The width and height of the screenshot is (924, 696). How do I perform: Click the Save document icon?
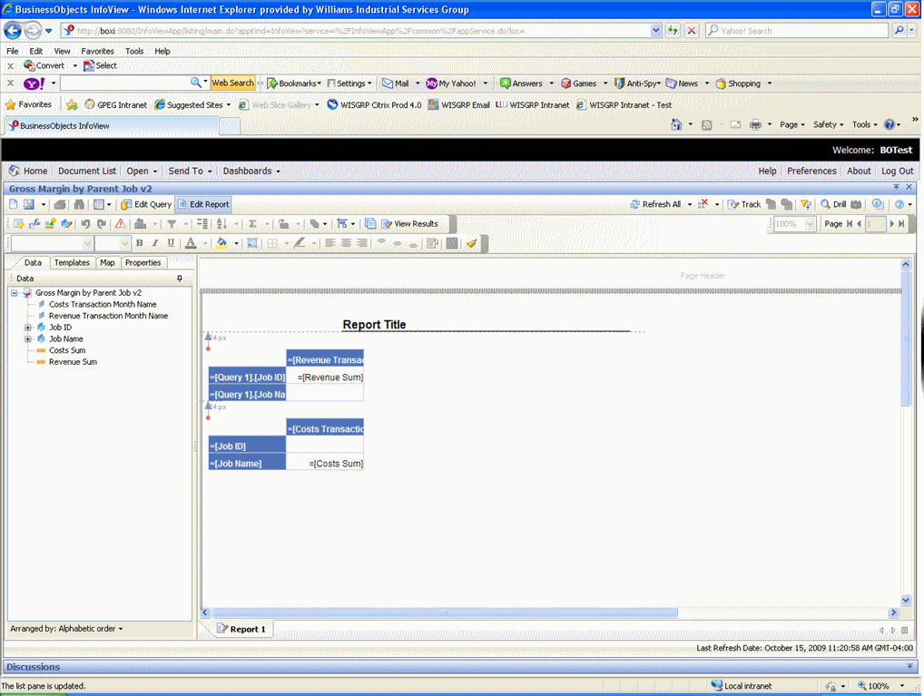[28, 204]
